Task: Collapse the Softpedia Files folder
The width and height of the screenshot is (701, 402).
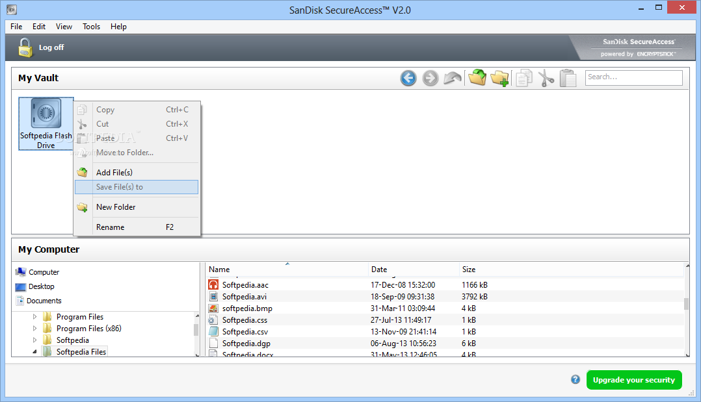Action: pyautogui.click(x=35, y=352)
